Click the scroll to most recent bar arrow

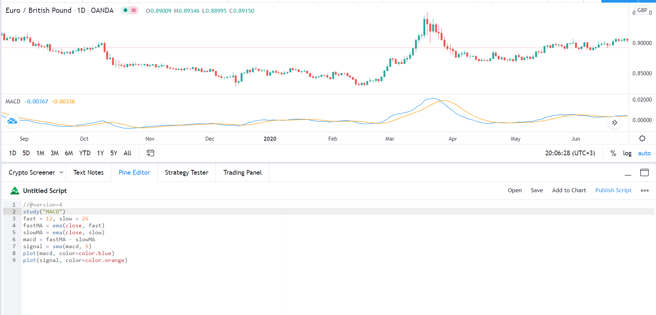615,123
